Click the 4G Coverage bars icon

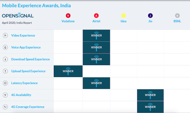tap(5, 107)
